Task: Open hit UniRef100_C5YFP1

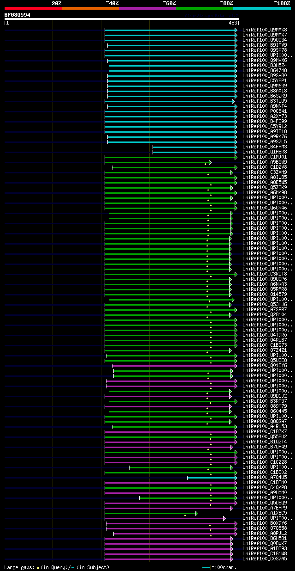Action: click(x=265, y=81)
